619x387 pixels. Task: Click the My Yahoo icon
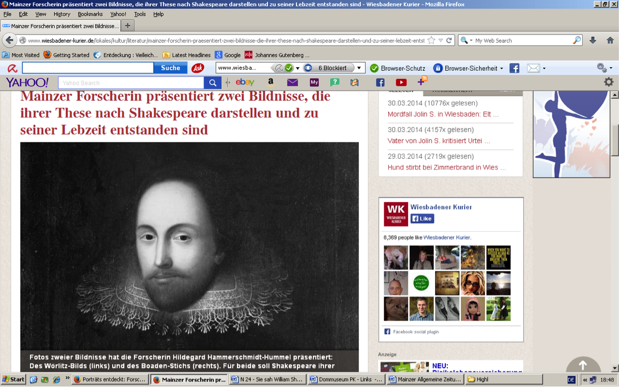click(314, 82)
